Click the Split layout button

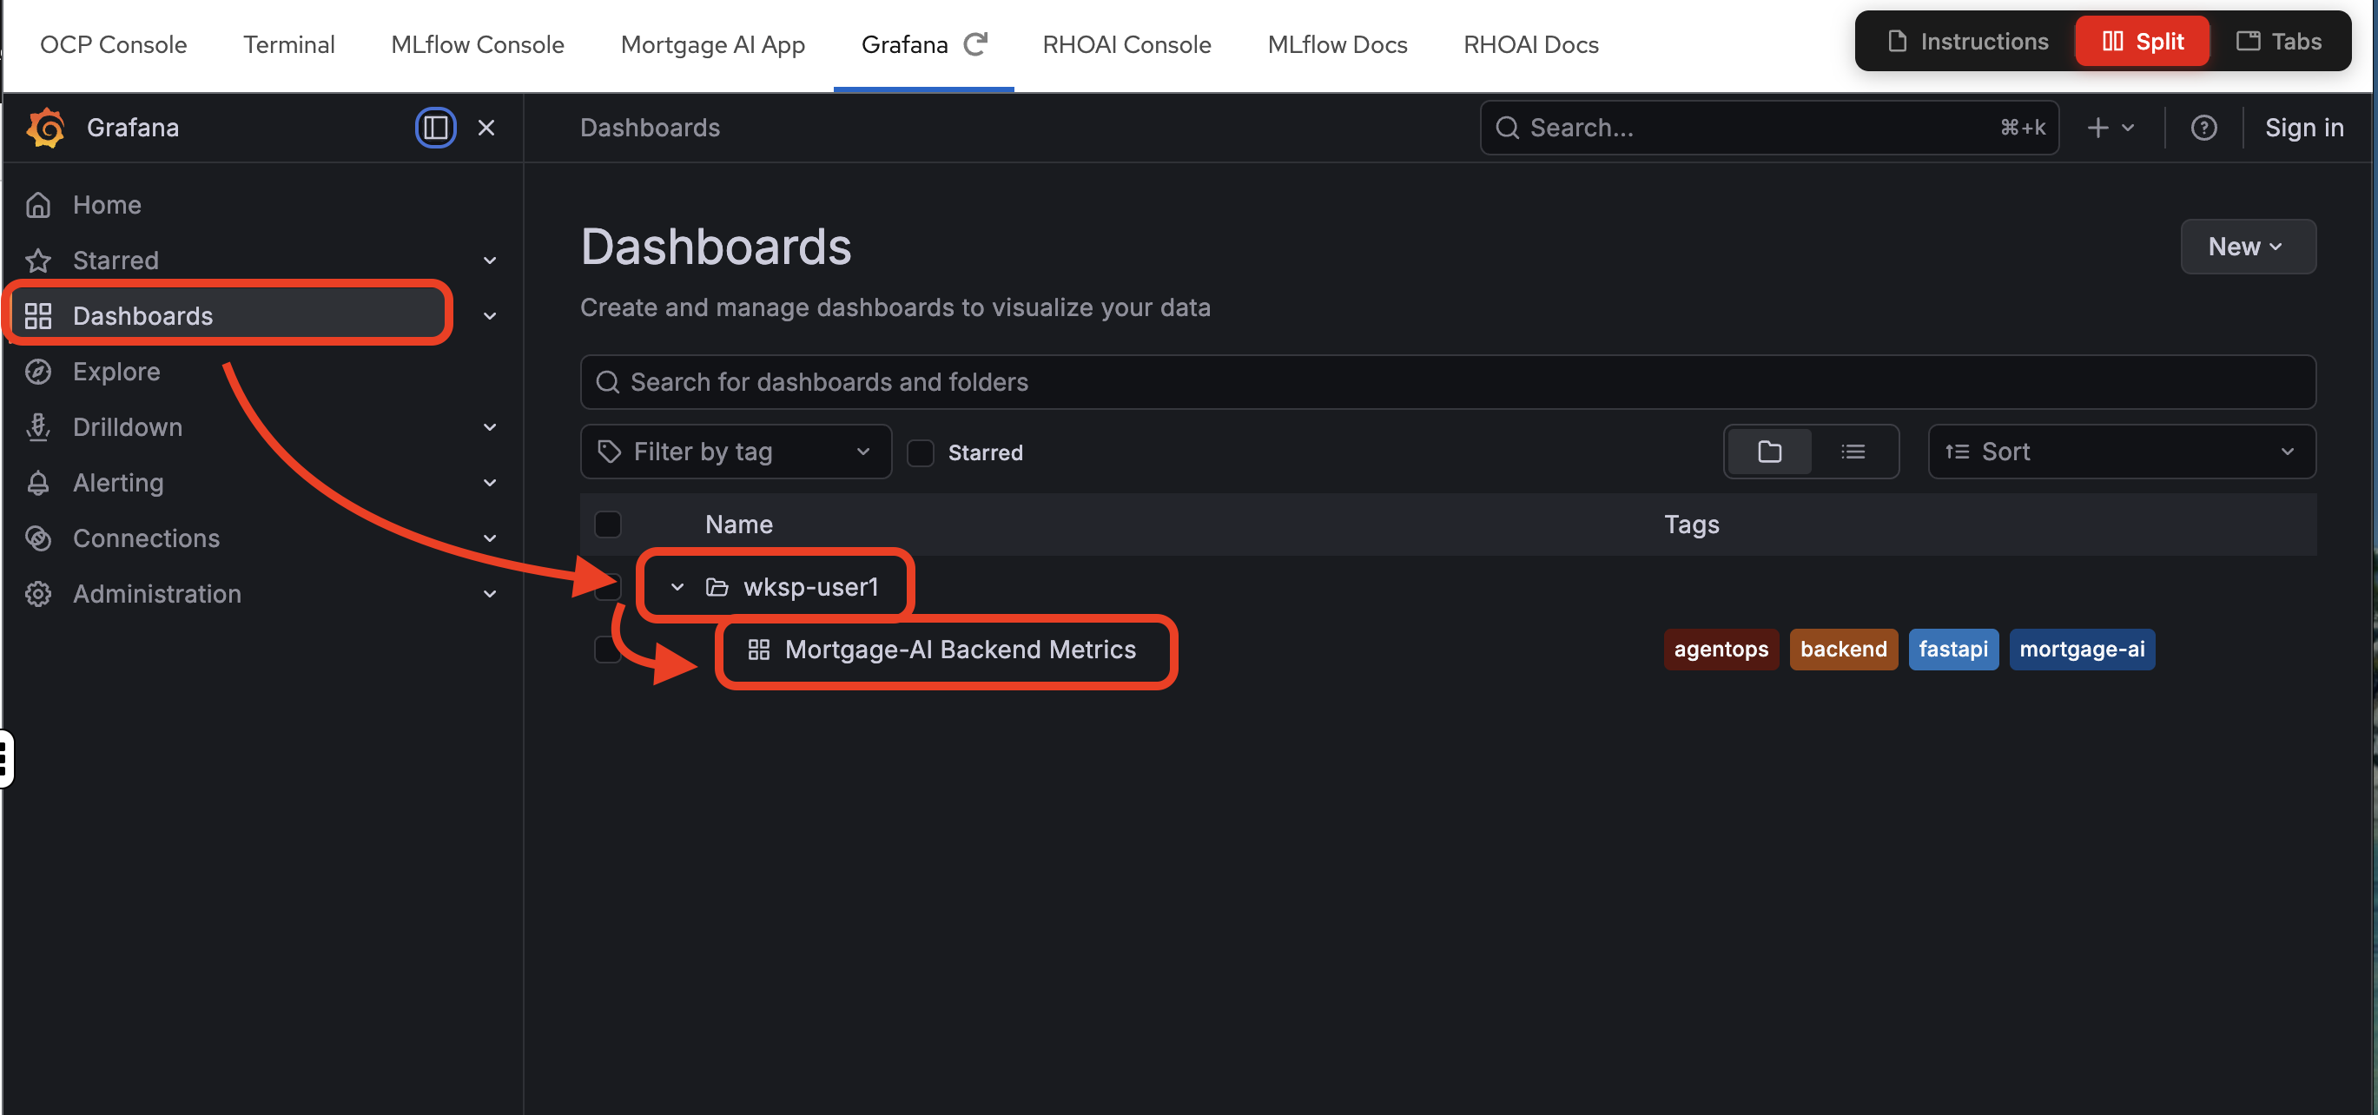pyautogui.click(x=2142, y=41)
